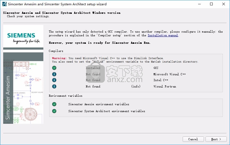Click the 'Visual Fortran' label
230x145 pixels.
tap(165, 86)
